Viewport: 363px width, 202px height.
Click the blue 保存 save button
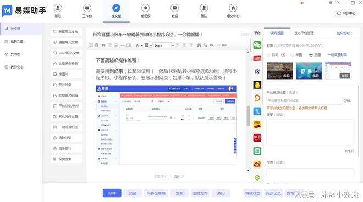click(112, 193)
